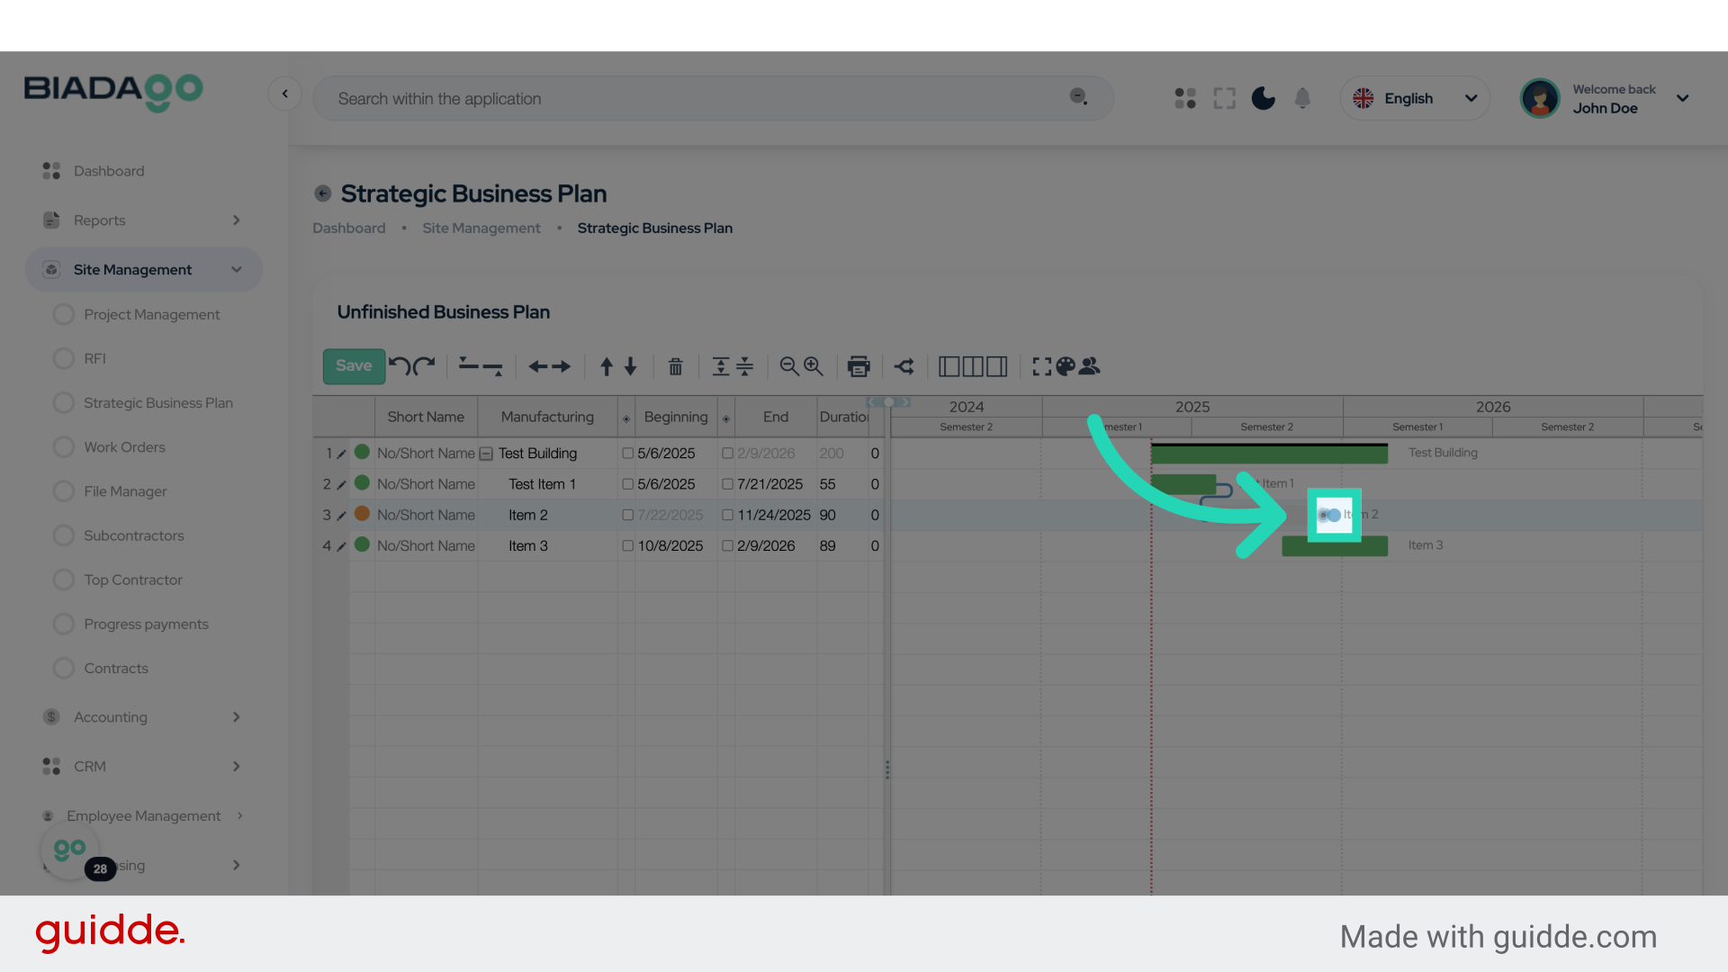The image size is (1728, 972).
Task: Collapse the Test Building task group
Action: point(486,454)
